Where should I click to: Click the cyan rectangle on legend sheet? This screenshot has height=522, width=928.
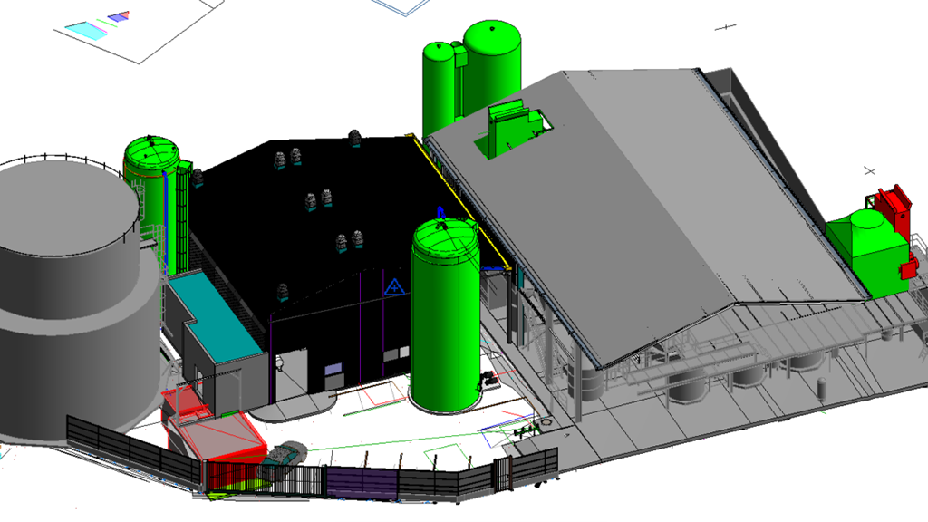[x=87, y=29]
